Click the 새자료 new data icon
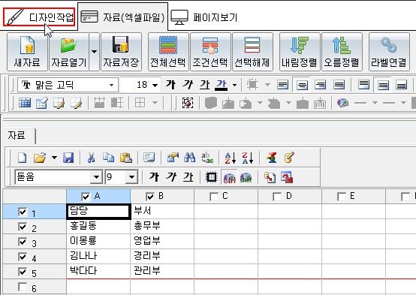Screen dimensions: 416x295 coord(27,52)
